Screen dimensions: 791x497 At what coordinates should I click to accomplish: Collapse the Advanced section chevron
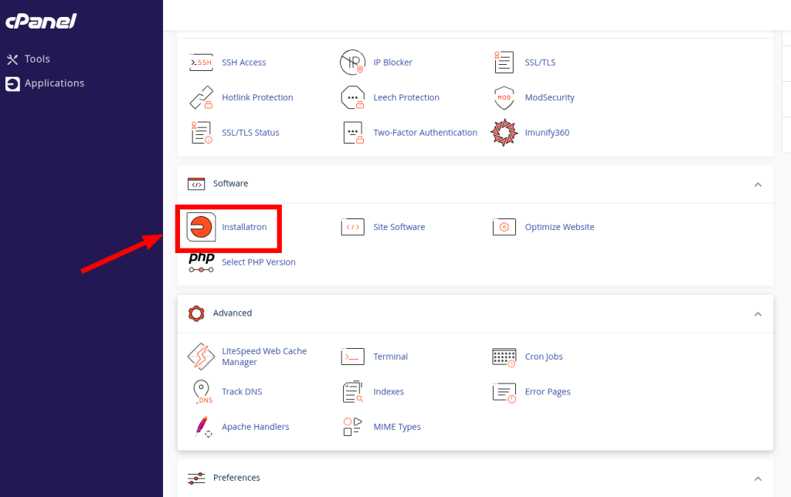click(x=758, y=314)
